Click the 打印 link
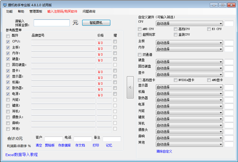238x162 pixels. [96, 145]
